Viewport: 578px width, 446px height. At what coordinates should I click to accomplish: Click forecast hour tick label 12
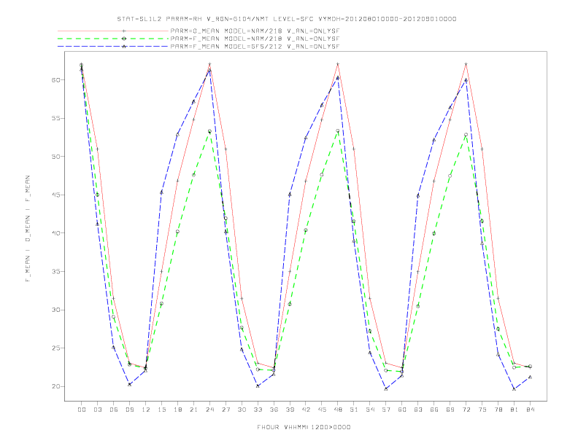pos(146,410)
